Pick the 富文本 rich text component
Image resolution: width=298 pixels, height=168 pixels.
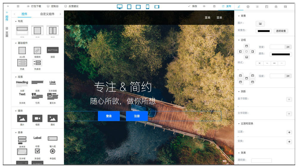click(x=53, y=96)
